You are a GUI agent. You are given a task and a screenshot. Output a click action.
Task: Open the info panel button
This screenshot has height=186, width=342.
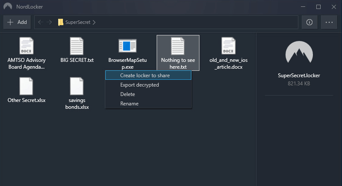309,22
